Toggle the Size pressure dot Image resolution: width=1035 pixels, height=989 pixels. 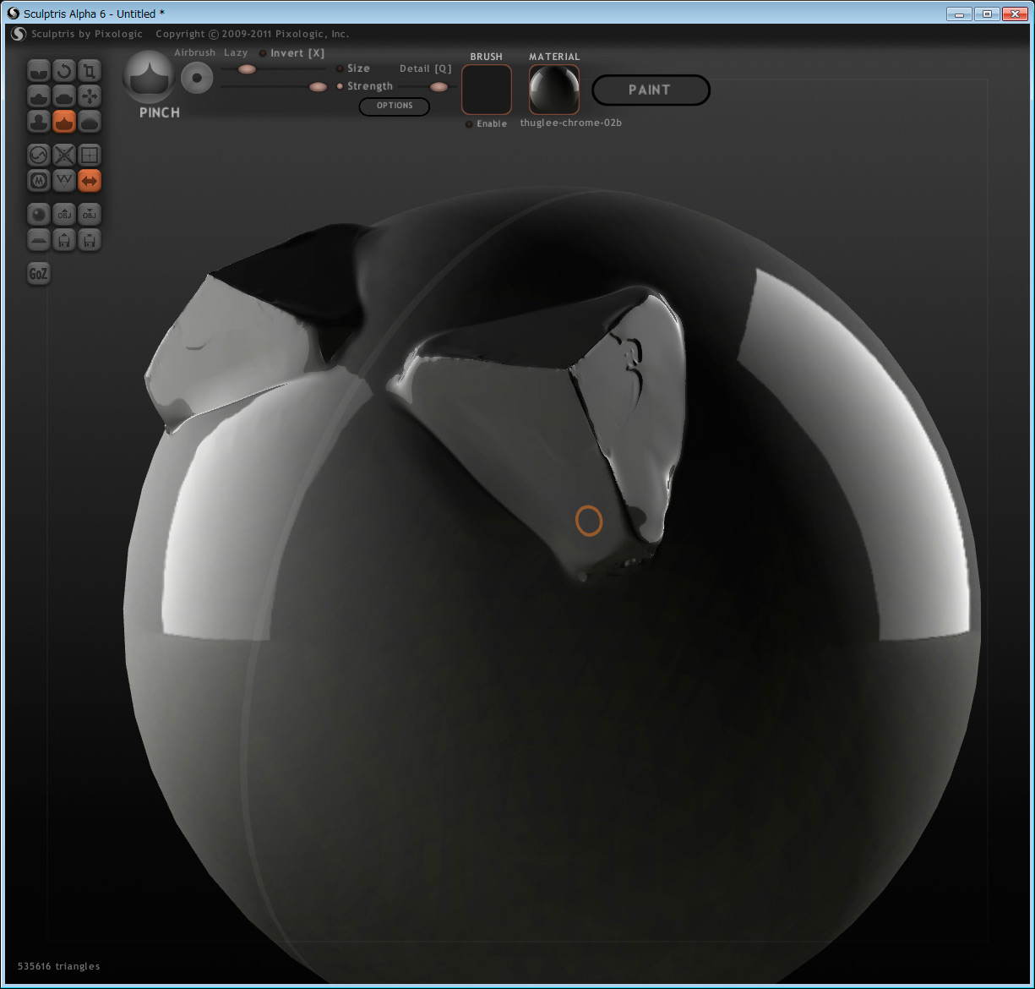point(340,68)
